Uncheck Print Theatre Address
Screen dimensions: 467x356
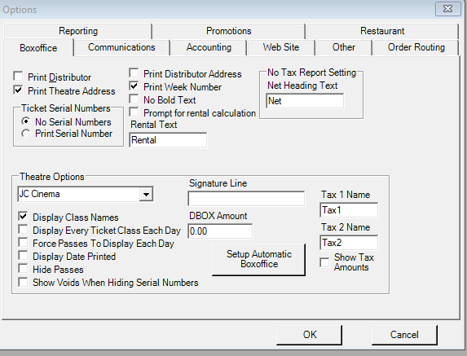[x=18, y=90]
